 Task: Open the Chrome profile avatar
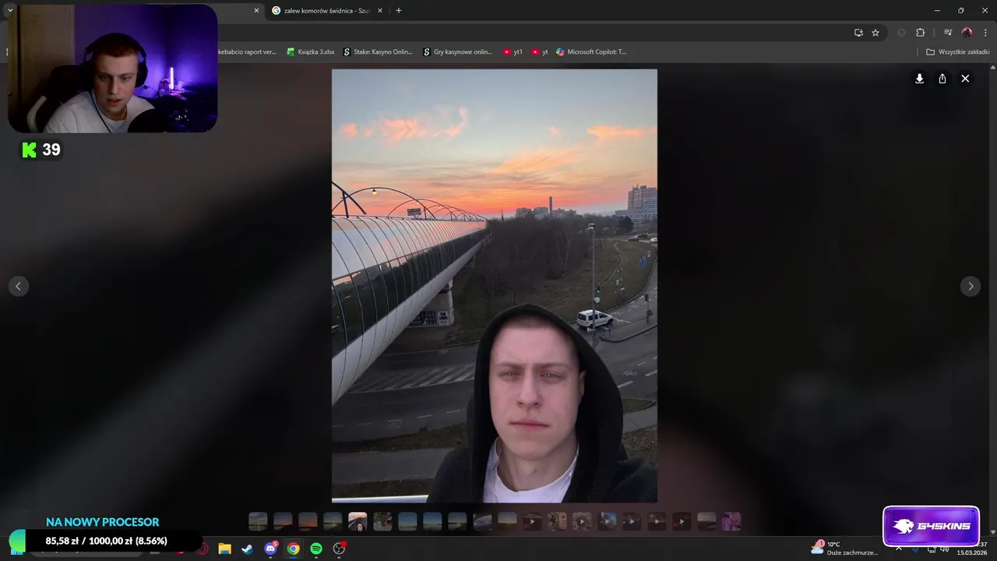point(967,33)
